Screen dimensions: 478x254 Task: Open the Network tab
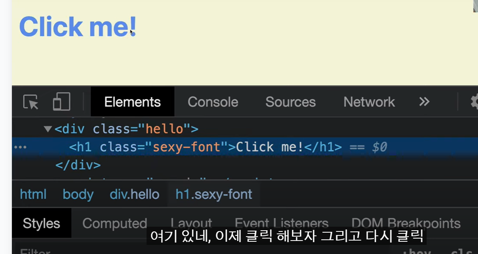pos(369,102)
